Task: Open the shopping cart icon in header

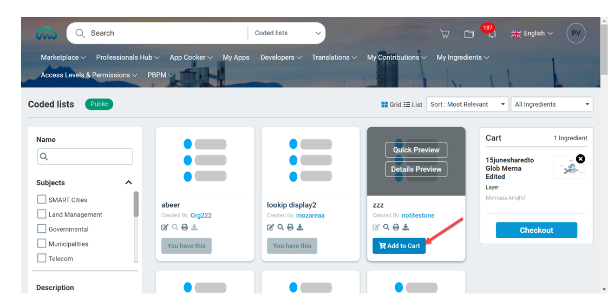Action: point(445,34)
